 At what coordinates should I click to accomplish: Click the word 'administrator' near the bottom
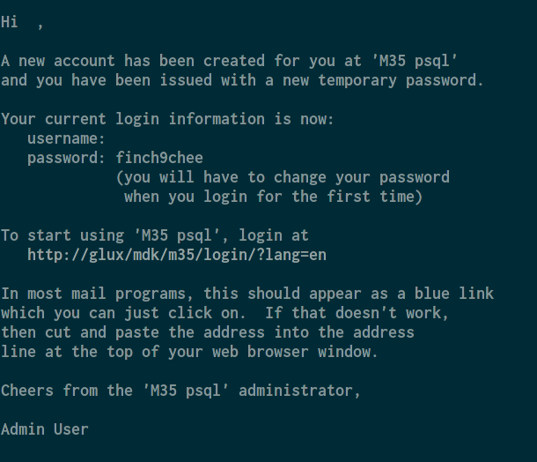click(x=296, y=391)
